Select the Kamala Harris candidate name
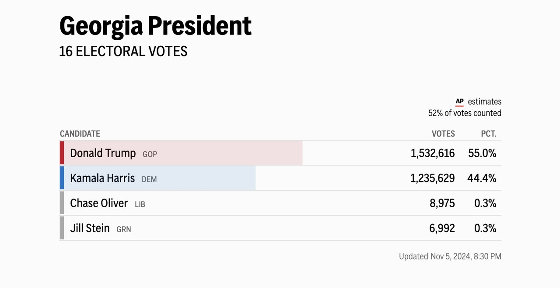The image size is (560, 288). tap(102, 178)
